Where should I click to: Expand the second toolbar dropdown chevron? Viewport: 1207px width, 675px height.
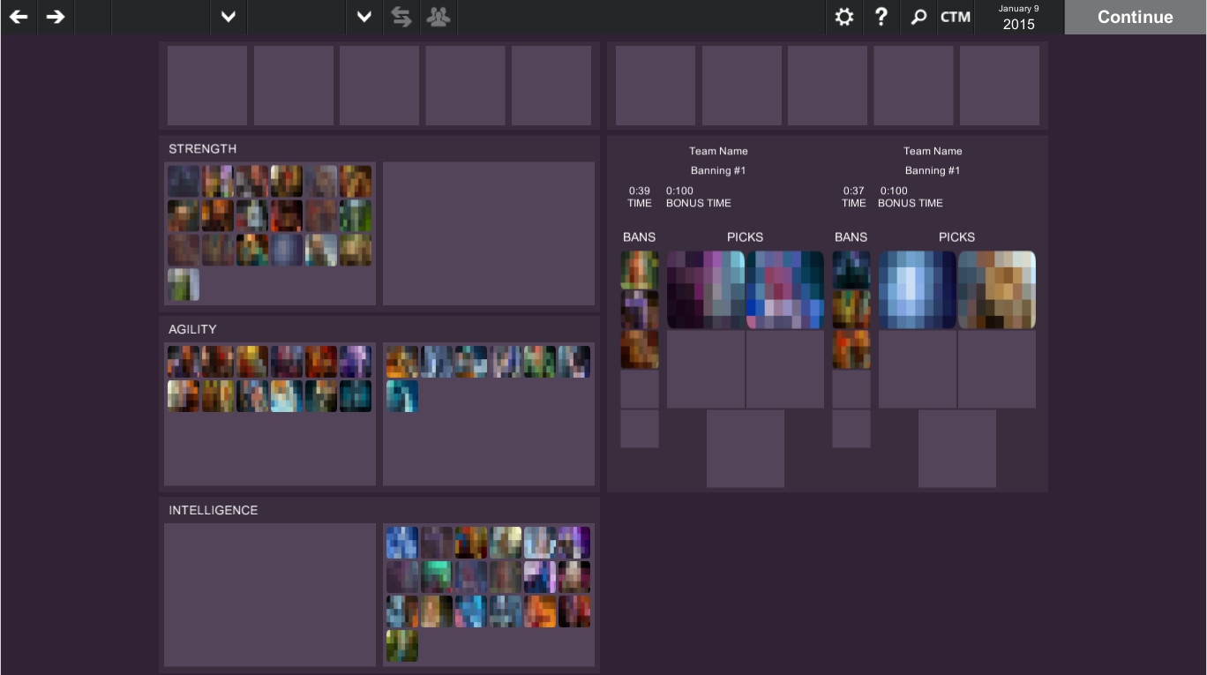(x=364, y=17)
